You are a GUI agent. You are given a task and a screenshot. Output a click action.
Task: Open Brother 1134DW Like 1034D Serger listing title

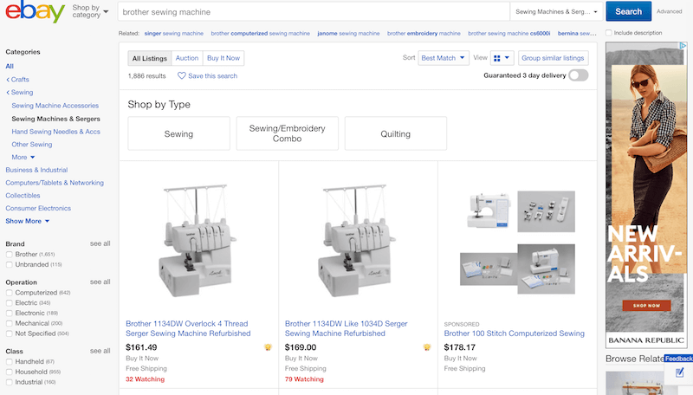point(346,328)
